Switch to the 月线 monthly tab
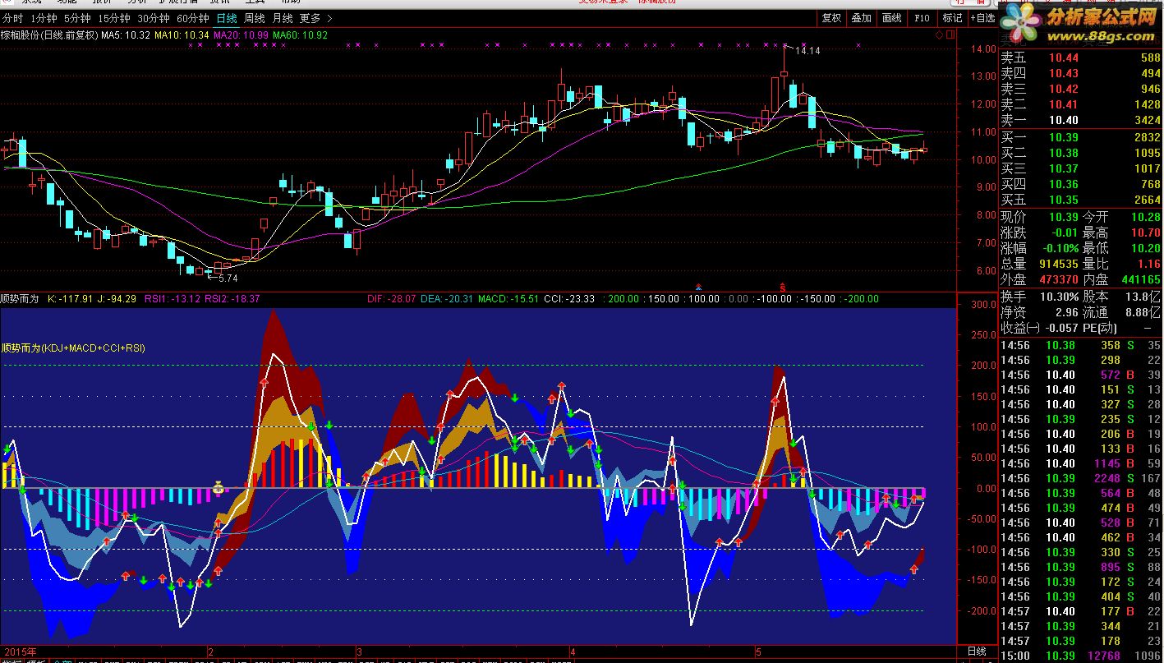The width and height of the screenshot is (1164, 663). click(283, 18)
